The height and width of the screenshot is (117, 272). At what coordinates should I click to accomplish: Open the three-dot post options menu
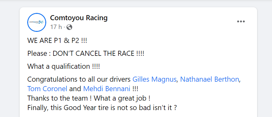[241, 22]
